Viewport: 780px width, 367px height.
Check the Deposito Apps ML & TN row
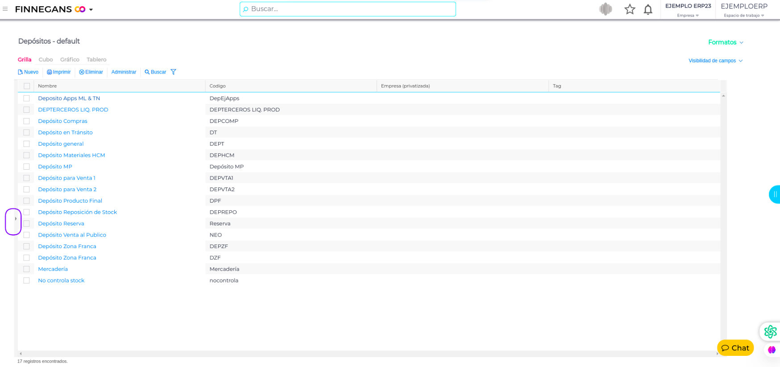(x=27, y=98)
